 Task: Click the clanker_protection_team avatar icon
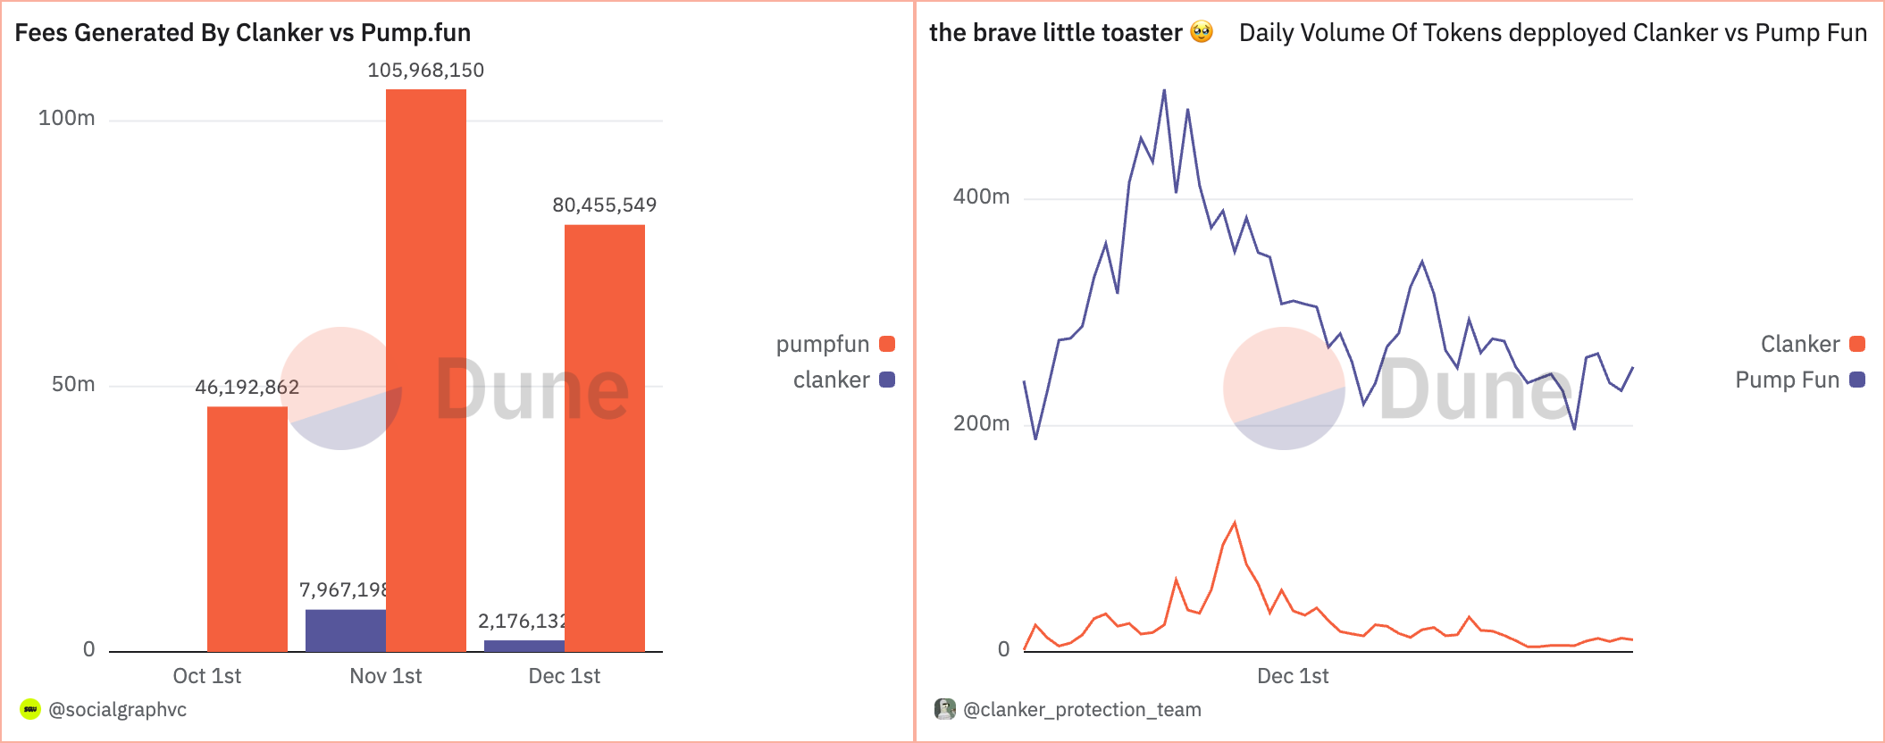[945, 709]
